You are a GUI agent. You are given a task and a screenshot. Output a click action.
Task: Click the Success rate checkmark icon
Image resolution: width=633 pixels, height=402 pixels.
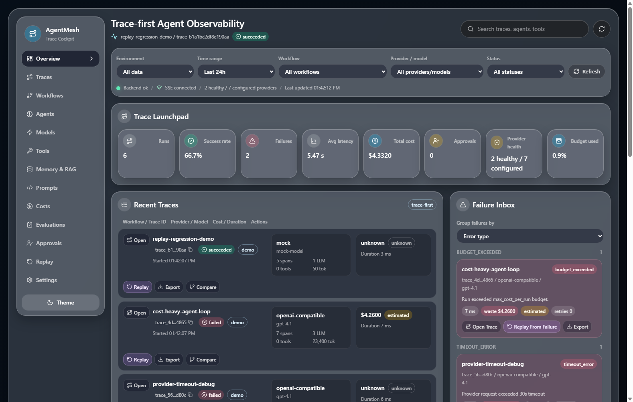[x=191, y=141]
